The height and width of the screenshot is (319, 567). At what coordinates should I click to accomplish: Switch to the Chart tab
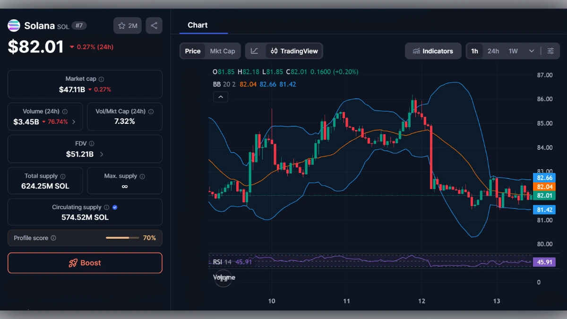click(198, 25)
